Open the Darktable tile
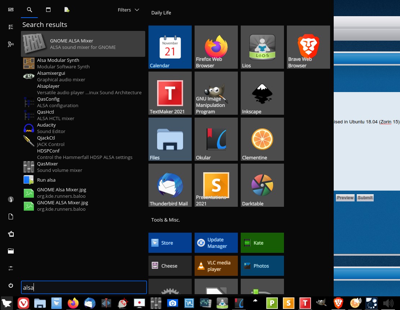 point(262,185)
